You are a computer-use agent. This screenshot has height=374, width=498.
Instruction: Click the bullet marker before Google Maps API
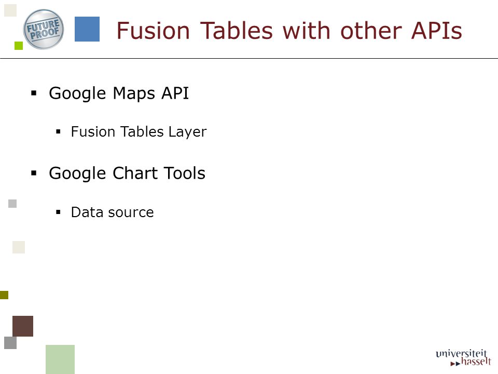click(34, 93)
